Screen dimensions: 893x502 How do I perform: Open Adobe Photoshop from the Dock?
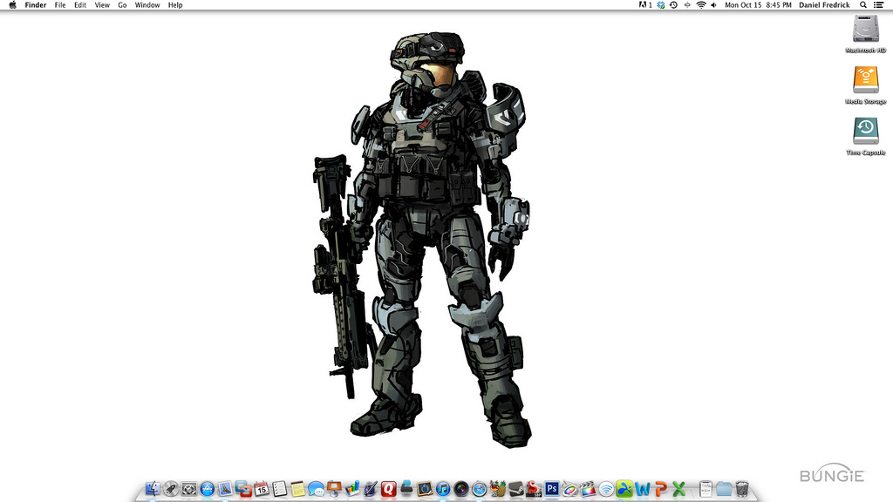552,488
